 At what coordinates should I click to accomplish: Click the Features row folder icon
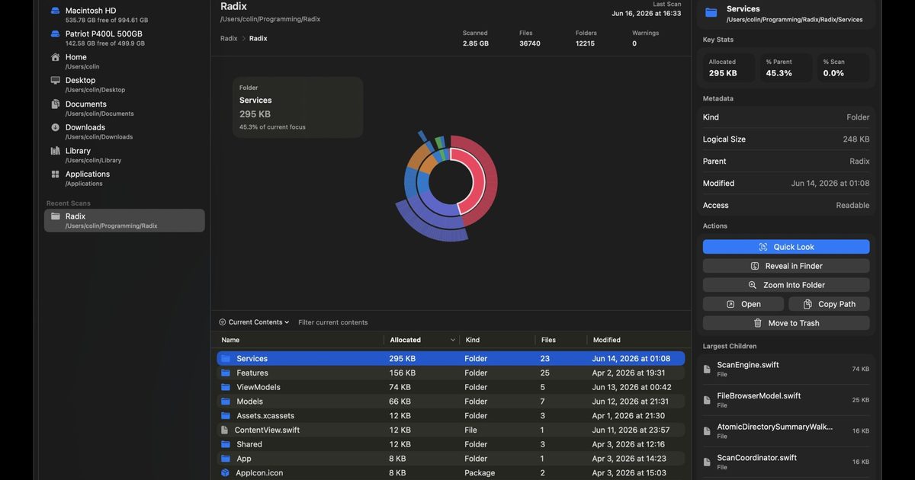pos(226,373)
